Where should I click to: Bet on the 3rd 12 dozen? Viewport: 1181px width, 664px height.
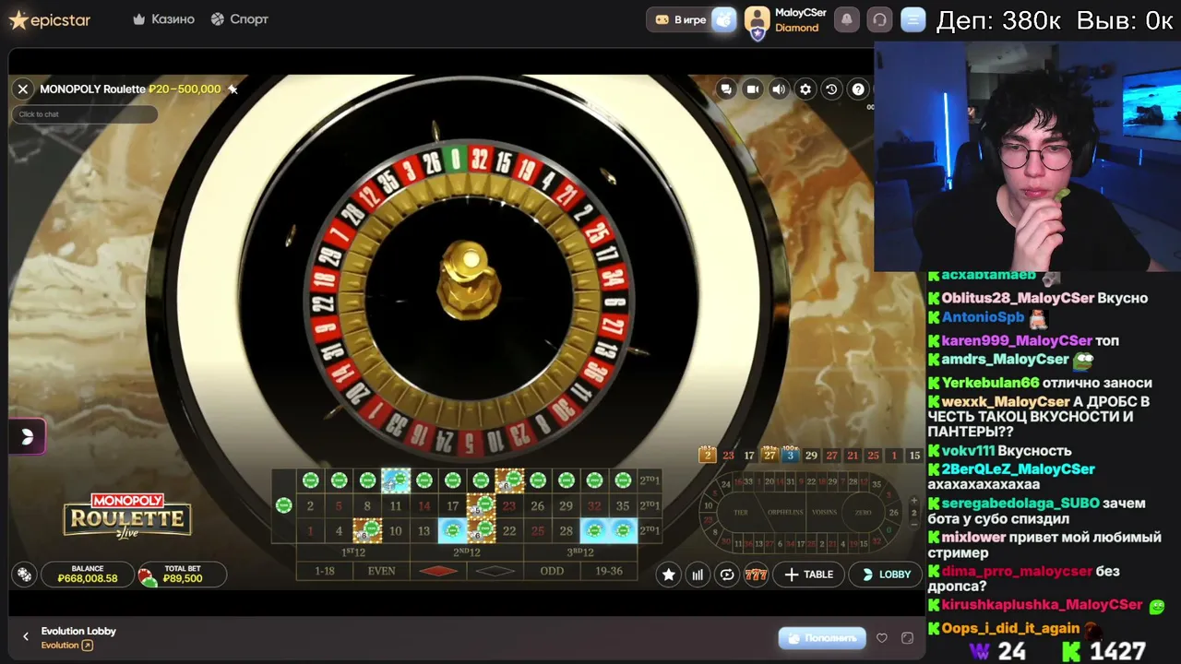(x=580, y=552)
